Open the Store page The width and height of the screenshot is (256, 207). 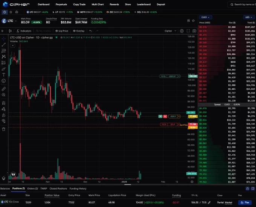pyautogui.click(x=128, y=5)
